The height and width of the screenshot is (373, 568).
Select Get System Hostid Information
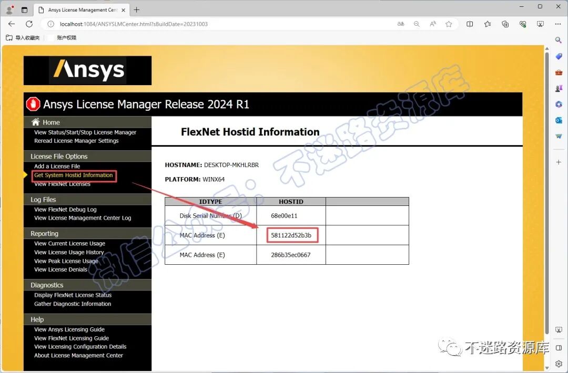coord(74,175)
